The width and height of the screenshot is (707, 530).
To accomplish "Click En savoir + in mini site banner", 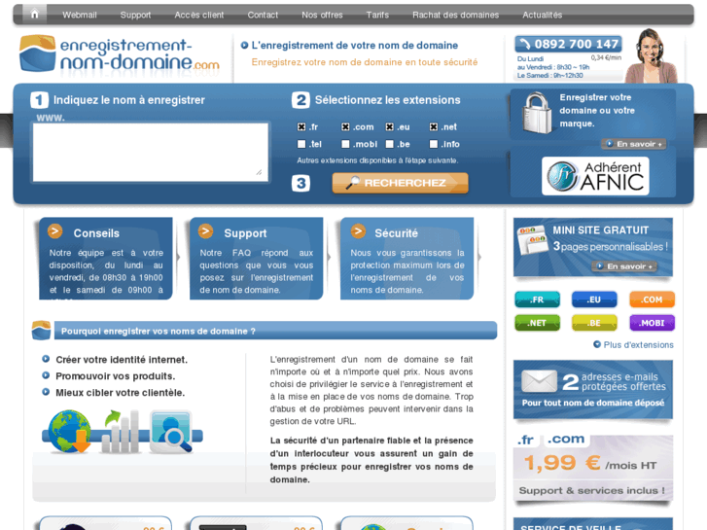I will coord(624,266).
